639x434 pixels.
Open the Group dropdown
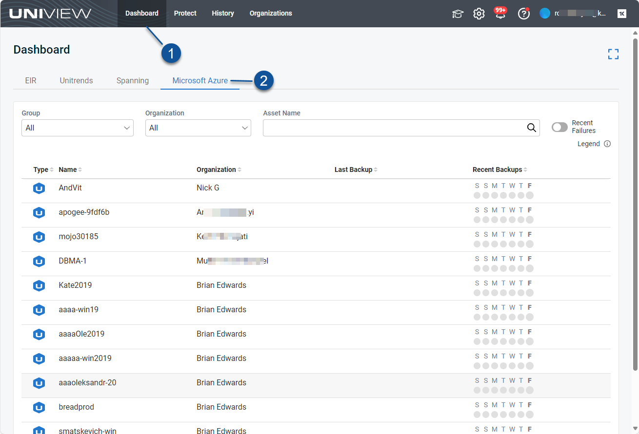click(78, 128)
